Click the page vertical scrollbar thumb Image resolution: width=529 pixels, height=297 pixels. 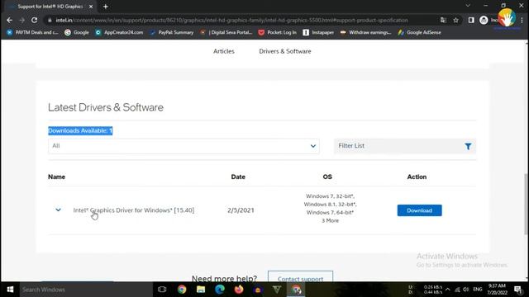coord(526,204)
